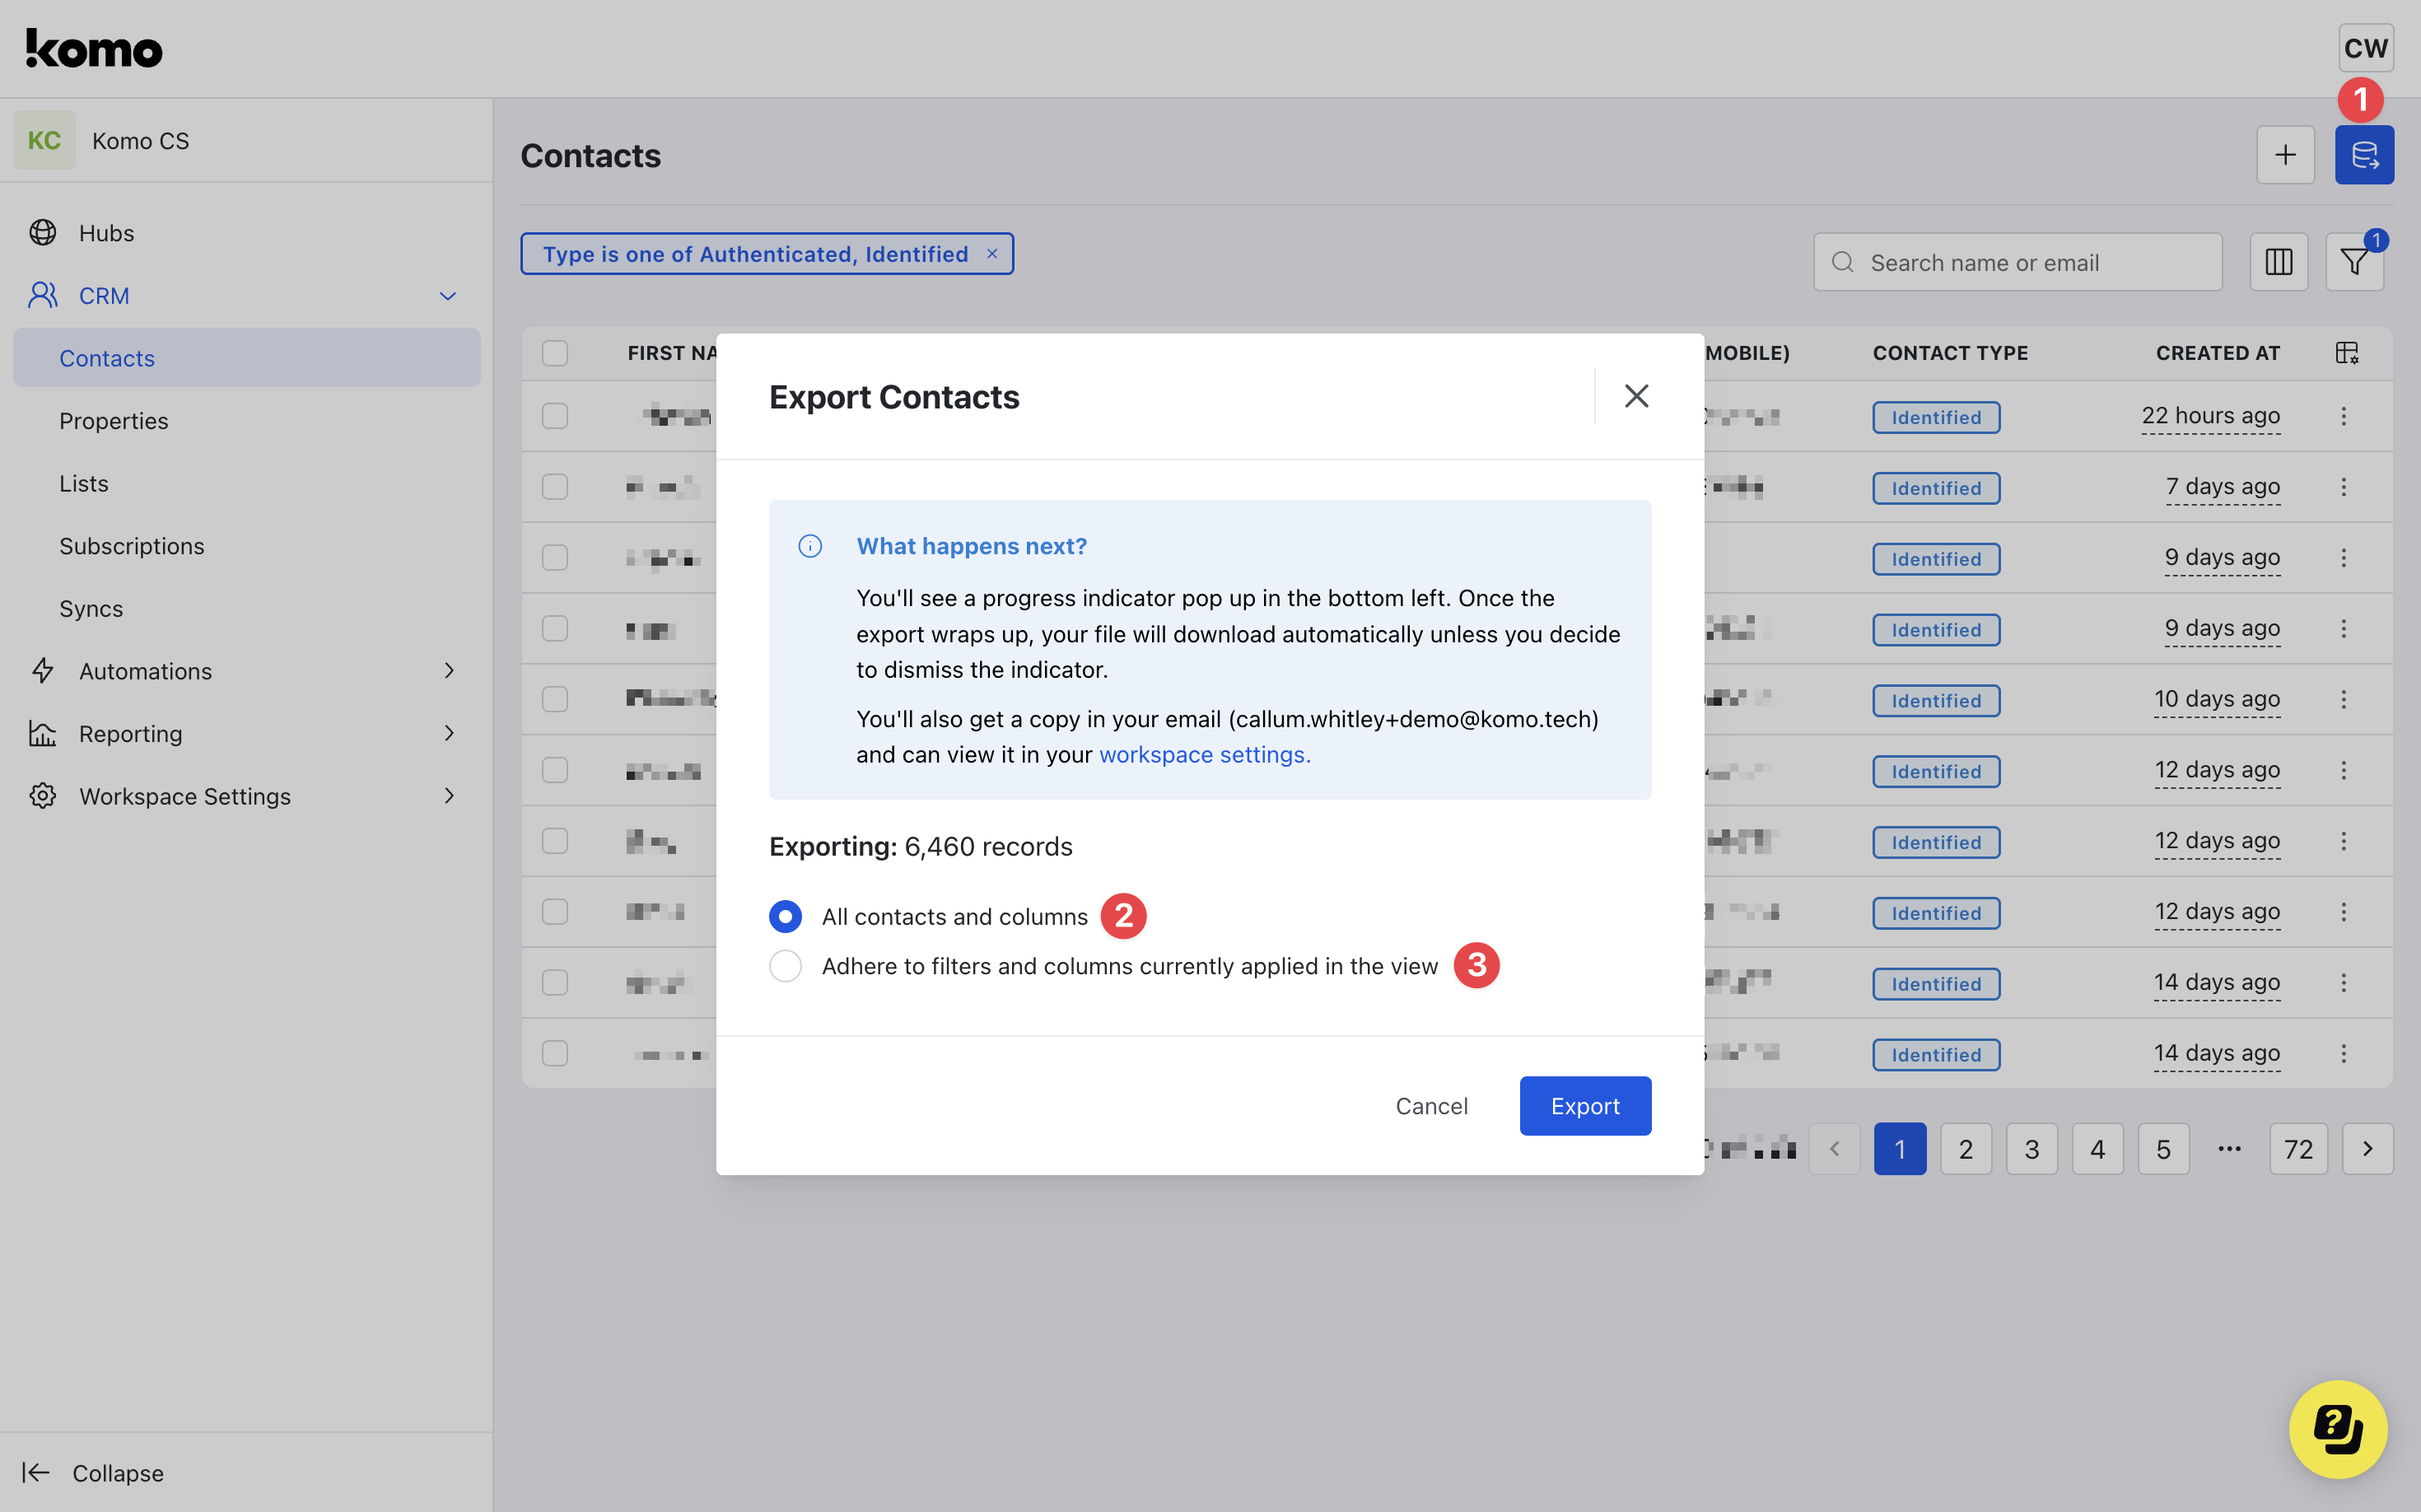Close the Export Contacts dialog
This screenshot has height=1512, width=2421.
(1636, 396)
